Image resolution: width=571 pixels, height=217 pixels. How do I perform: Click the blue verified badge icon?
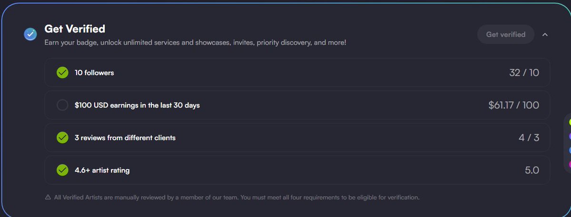[30, 34]
